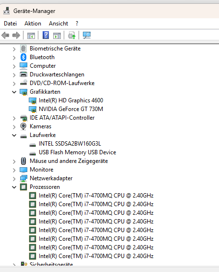Click the Geräte-Manager title bar icon

point(7,11)
